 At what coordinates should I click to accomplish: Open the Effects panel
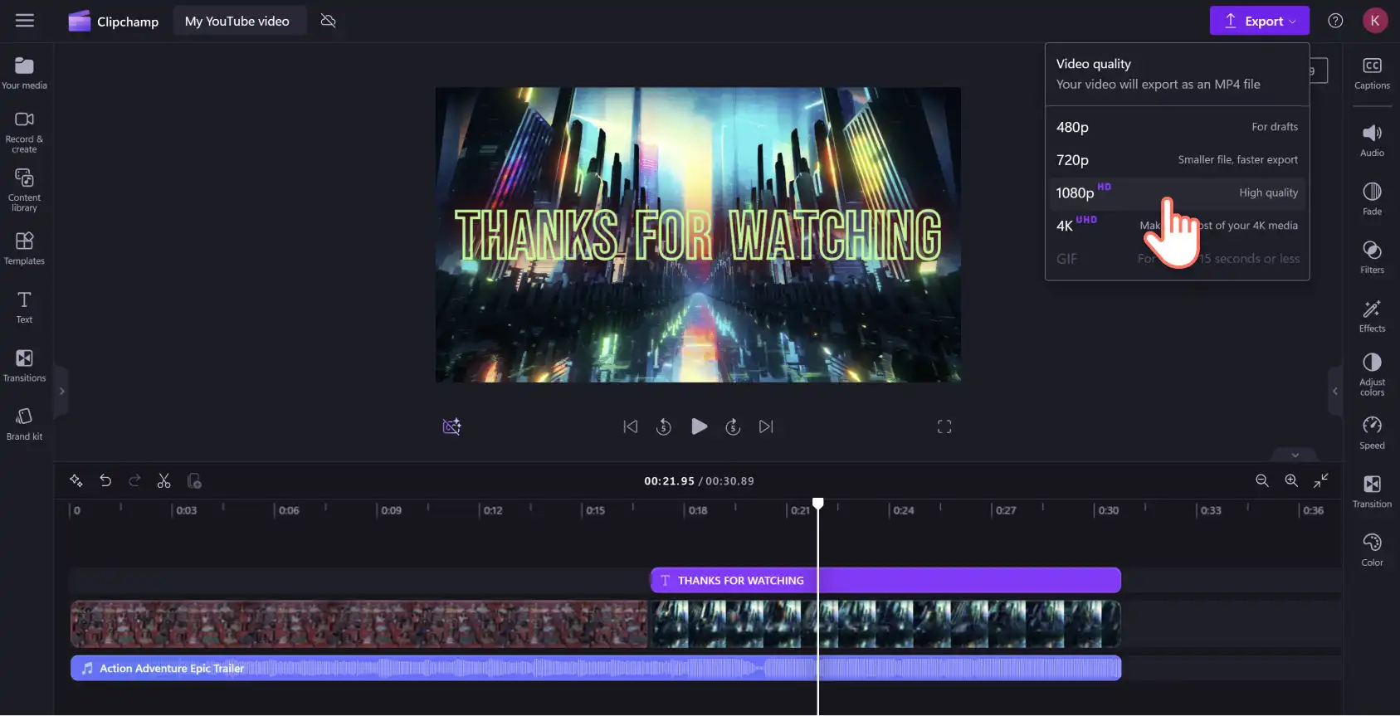tap(1372, 316)
